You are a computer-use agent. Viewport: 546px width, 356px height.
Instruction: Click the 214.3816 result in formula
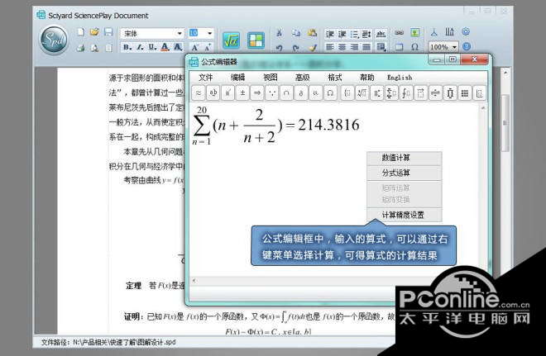(x=328, y=125)
